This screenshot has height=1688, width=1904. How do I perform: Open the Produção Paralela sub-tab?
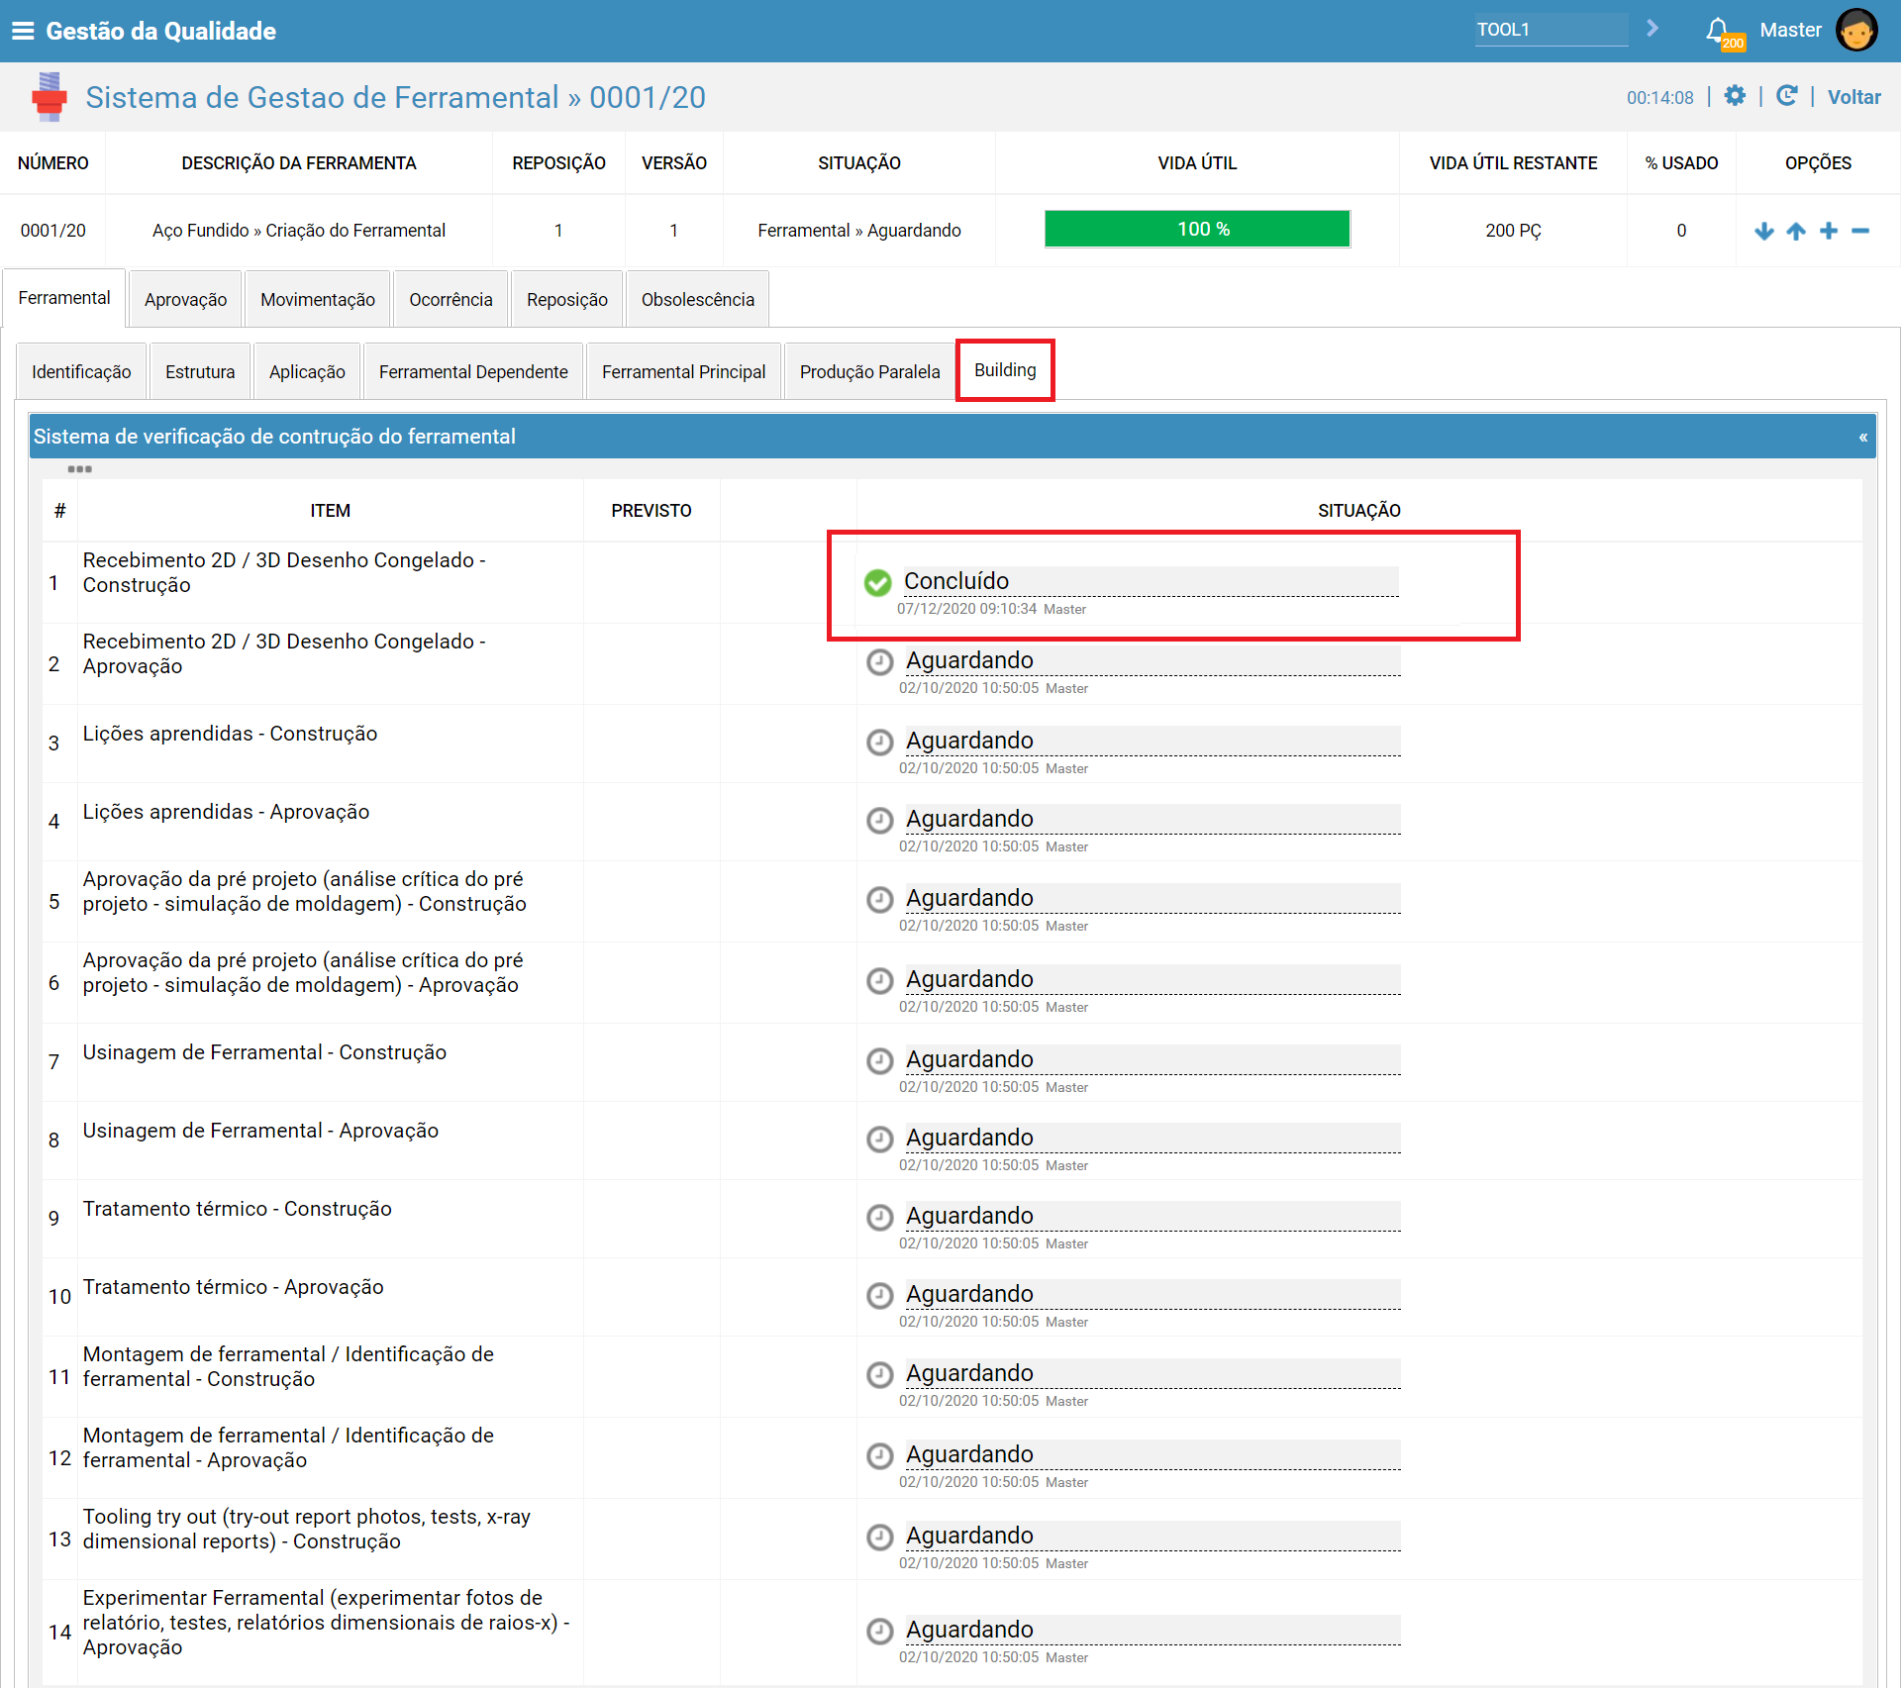click(871, 372)
